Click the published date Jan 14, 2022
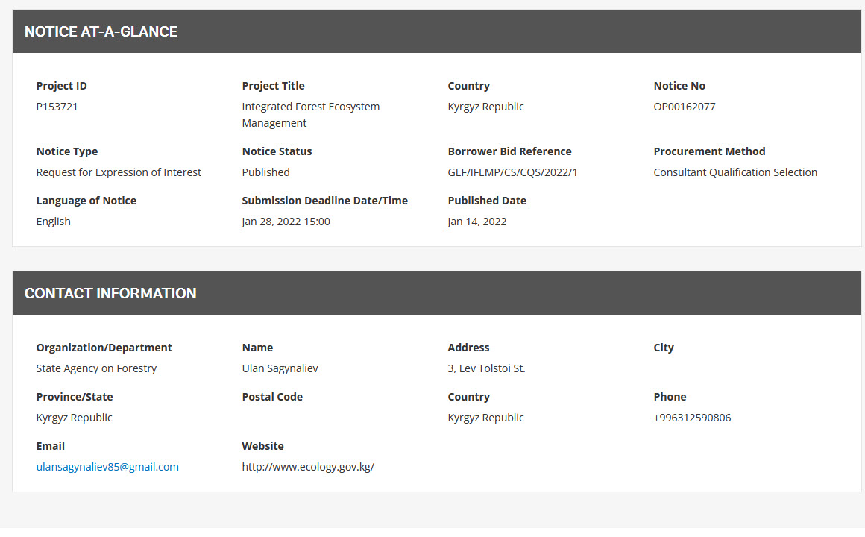This screenshot has width=865, height=537. coord(476,222)
